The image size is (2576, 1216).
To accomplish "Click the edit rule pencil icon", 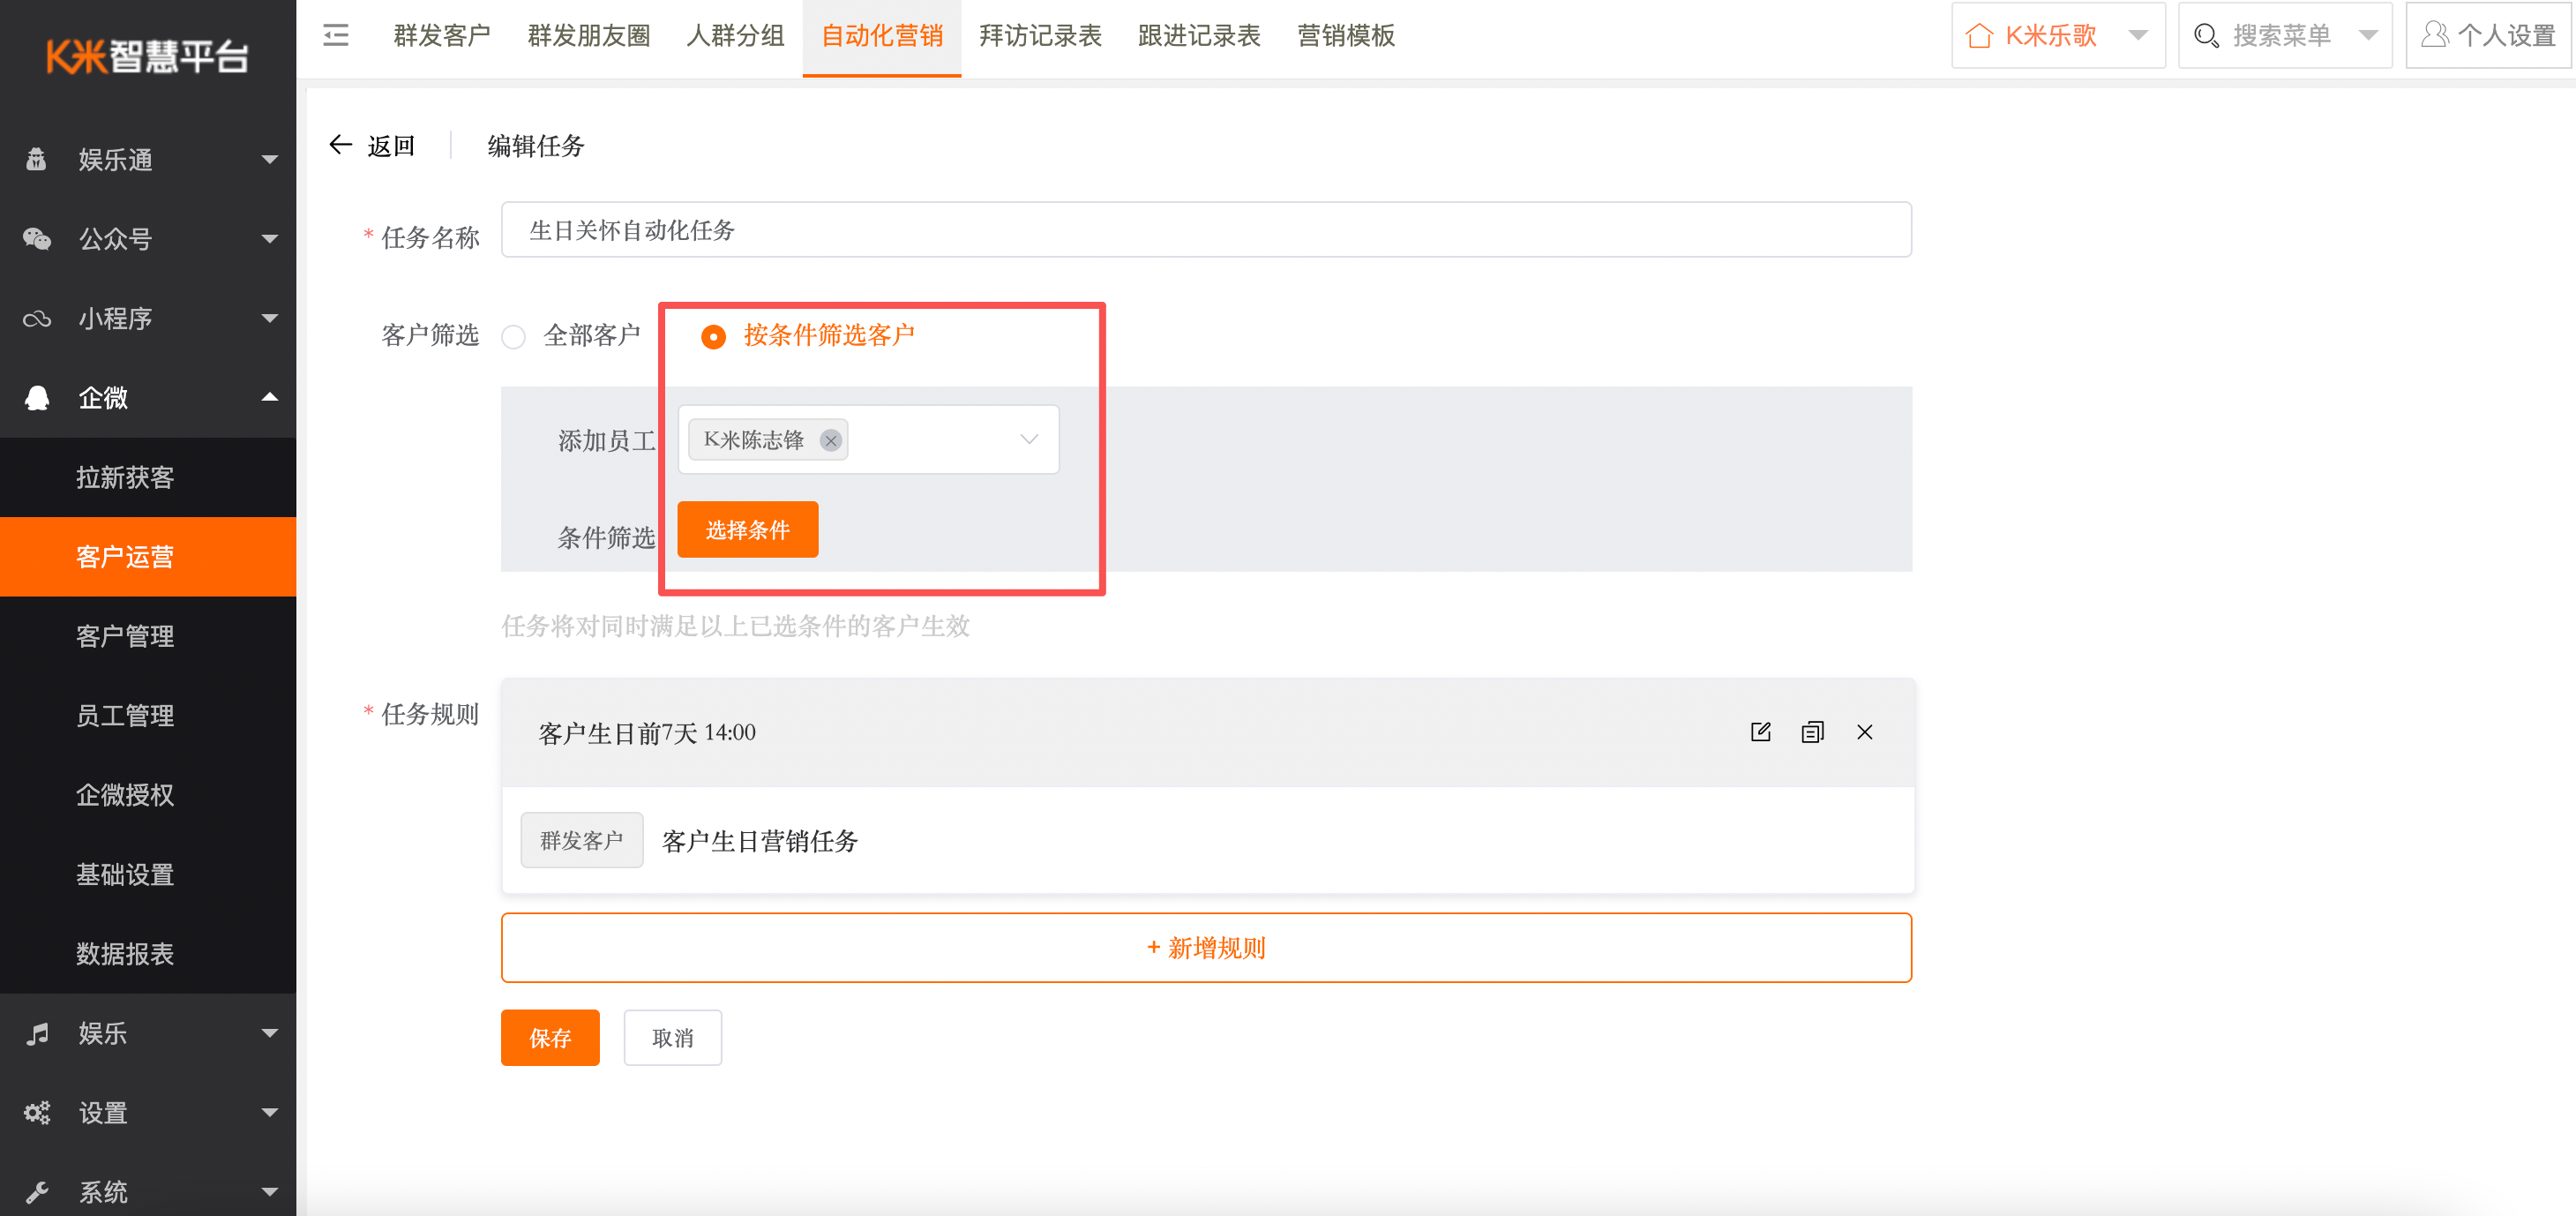I will (1760, 732).
